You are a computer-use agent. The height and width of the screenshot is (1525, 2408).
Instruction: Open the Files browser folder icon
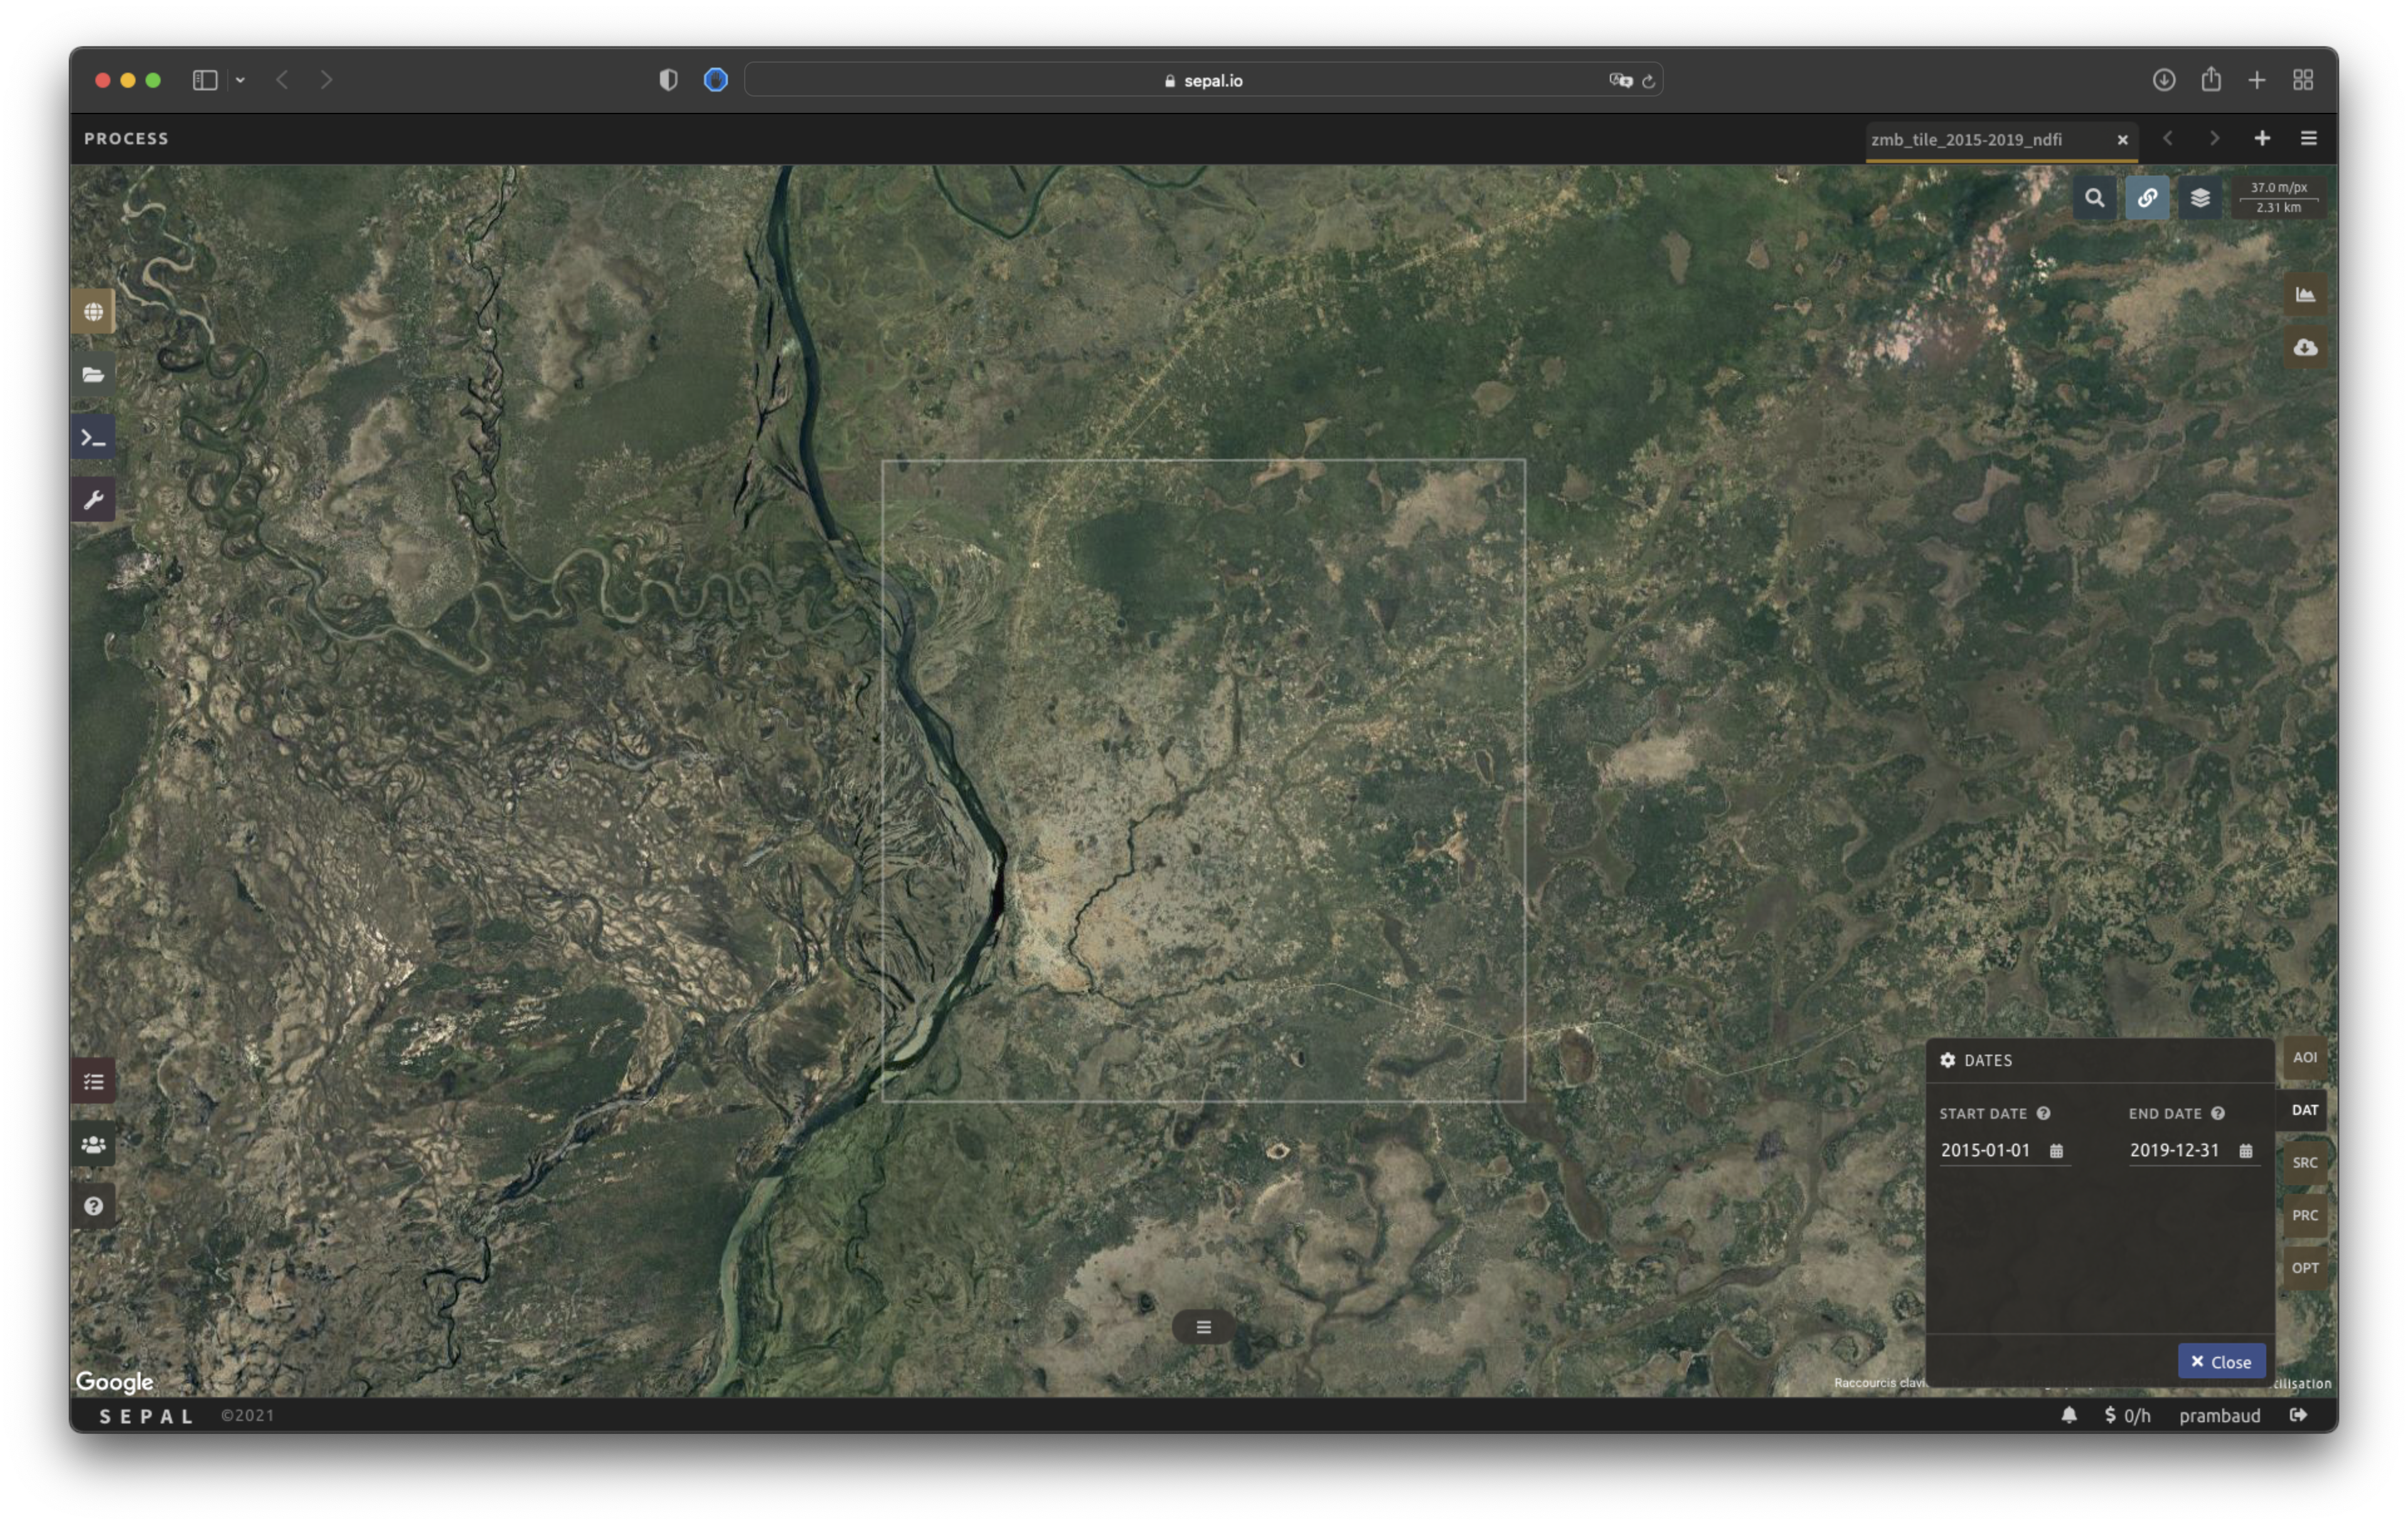click(93, 375)
